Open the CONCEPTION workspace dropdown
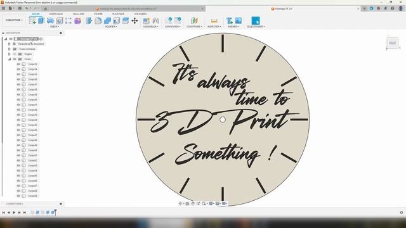 14,20
